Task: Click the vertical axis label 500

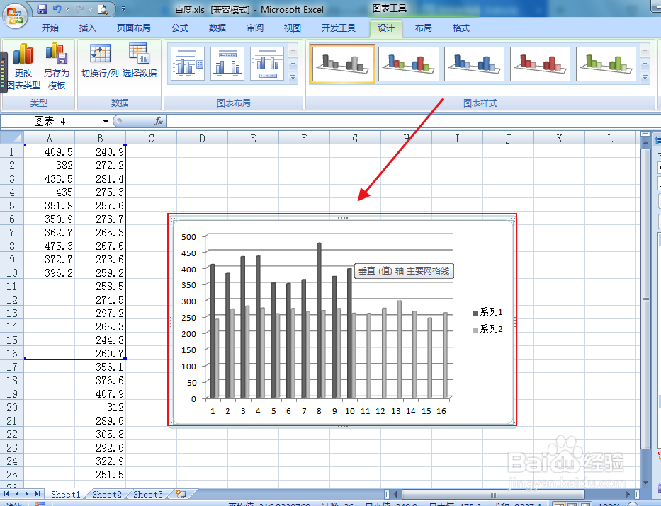Action: (189, 237)
